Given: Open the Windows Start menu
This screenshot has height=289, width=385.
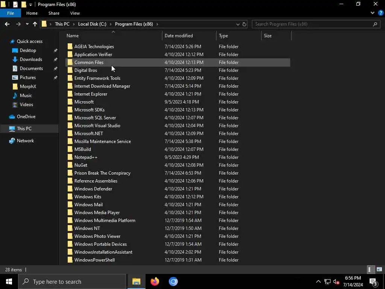Looking at the screenshot, I should click(9, 281).
